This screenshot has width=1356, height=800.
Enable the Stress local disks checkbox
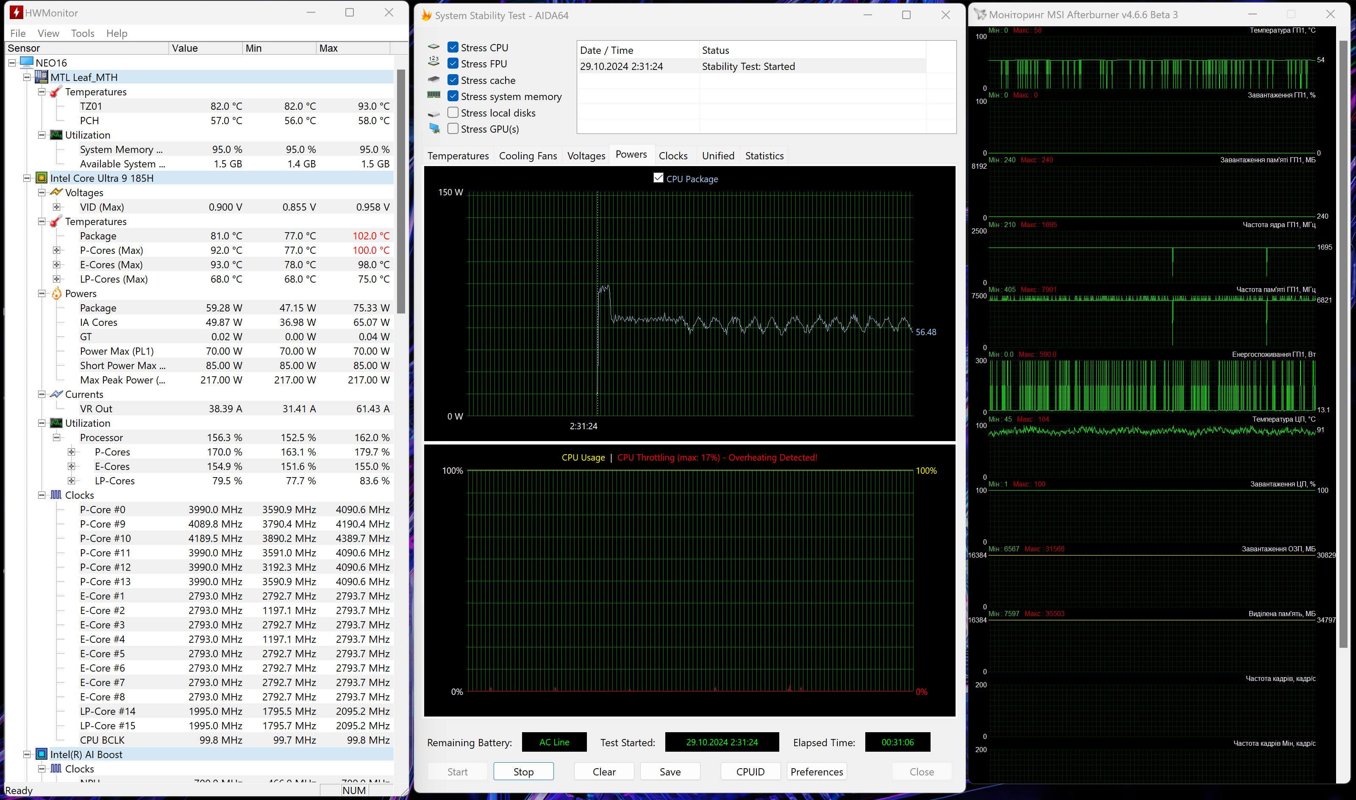pos(453,112)
